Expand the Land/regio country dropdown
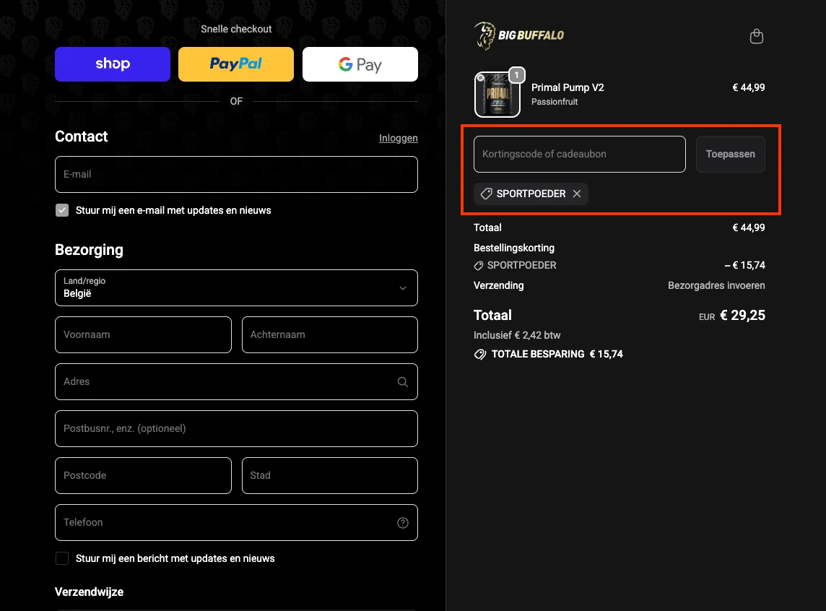The width and height of the screenshot is (826, 611). [x=236, y=287]
